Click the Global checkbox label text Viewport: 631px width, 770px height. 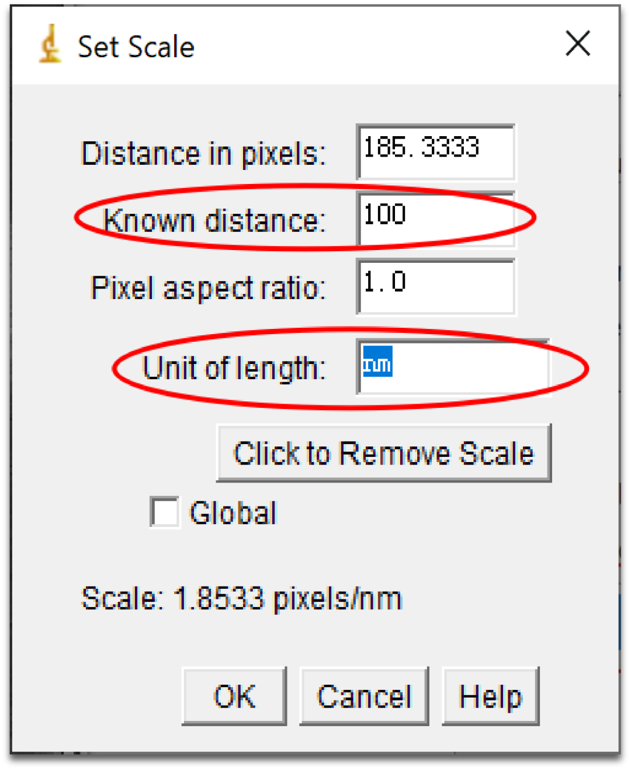pyautogui.click(x=233, y=513)
